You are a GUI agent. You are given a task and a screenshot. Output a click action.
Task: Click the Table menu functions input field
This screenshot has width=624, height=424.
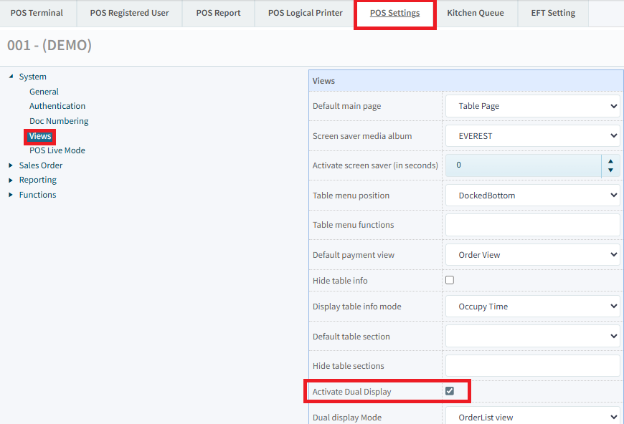point(532,225)
